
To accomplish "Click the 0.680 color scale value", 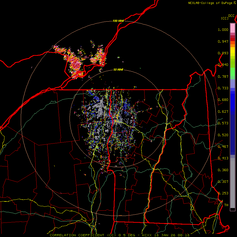I will tap(223, 100).
